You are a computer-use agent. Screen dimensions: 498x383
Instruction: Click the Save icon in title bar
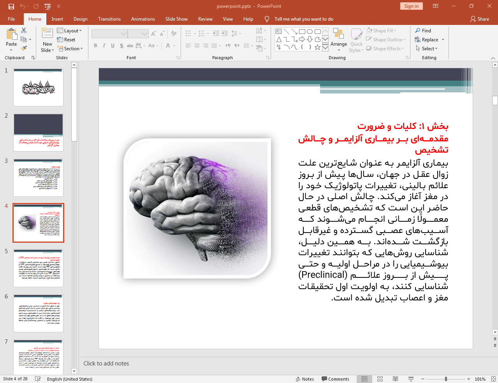pyautogui.click(x=11, y=6)
